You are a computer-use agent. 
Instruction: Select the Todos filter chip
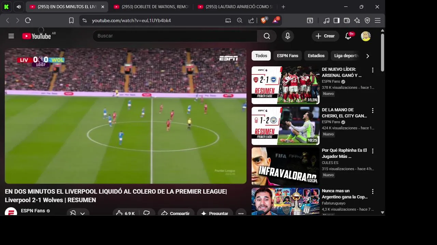pyautogui.click(x=261, y=56)
